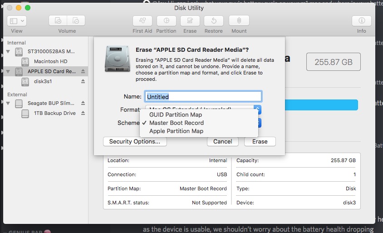Click the Internal sidebar section header
This screenshot has width=383, height=233.
(16, 43)
